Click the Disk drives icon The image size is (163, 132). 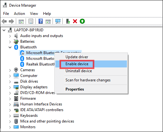click(16, 82)
